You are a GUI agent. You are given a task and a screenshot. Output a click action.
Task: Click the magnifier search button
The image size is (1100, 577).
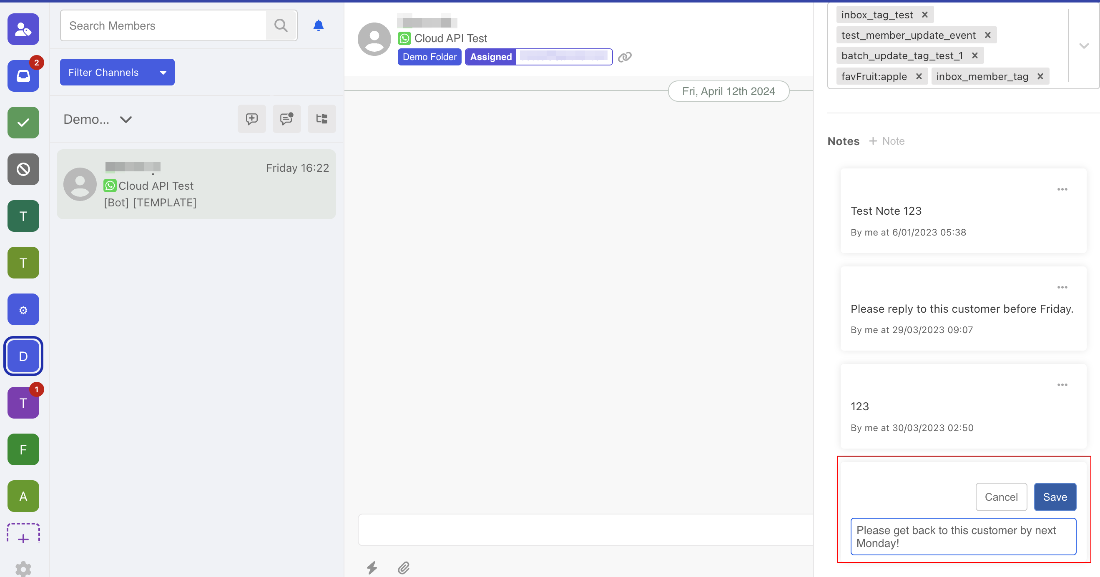click(281, 25)
